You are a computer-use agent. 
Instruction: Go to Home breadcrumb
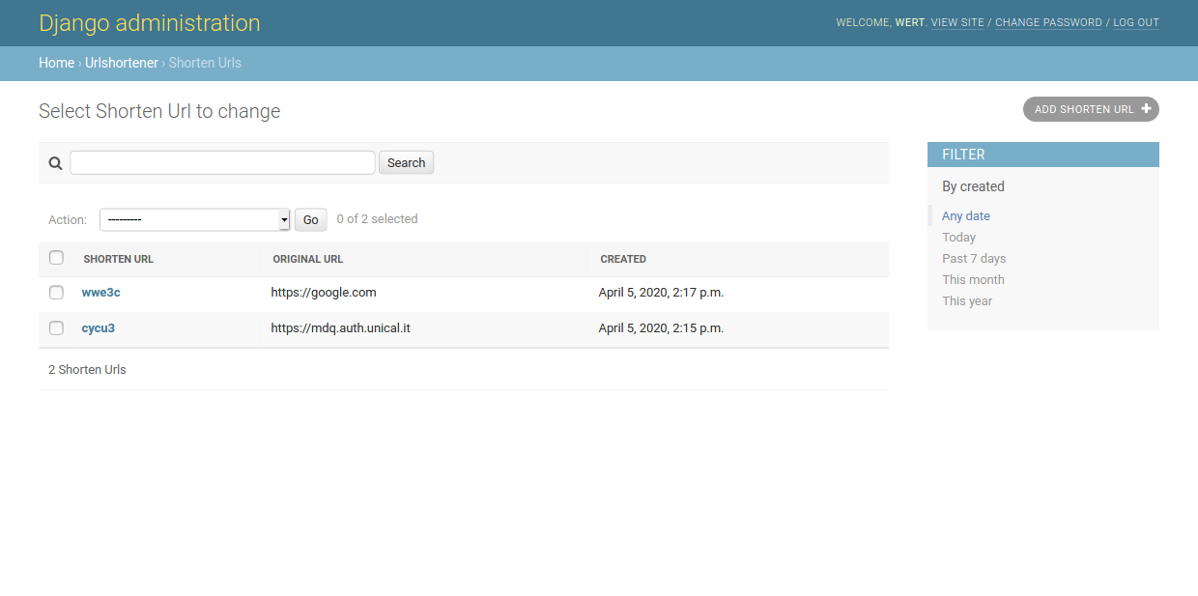click(x=56, y=63)
